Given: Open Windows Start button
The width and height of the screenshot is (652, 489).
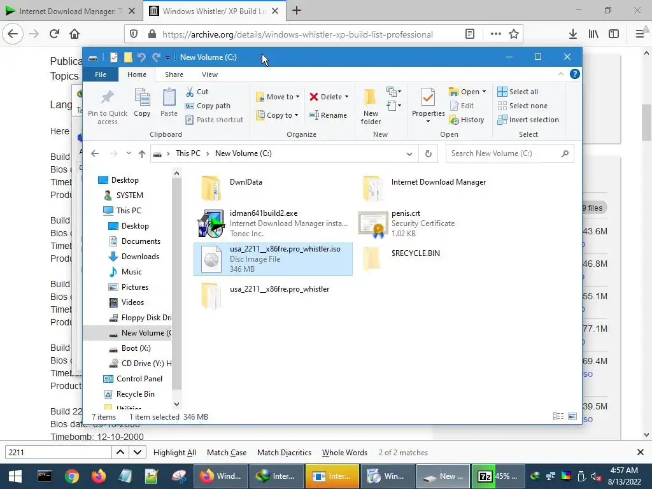Looking at the screenshot, I should (x=15, y=476).
